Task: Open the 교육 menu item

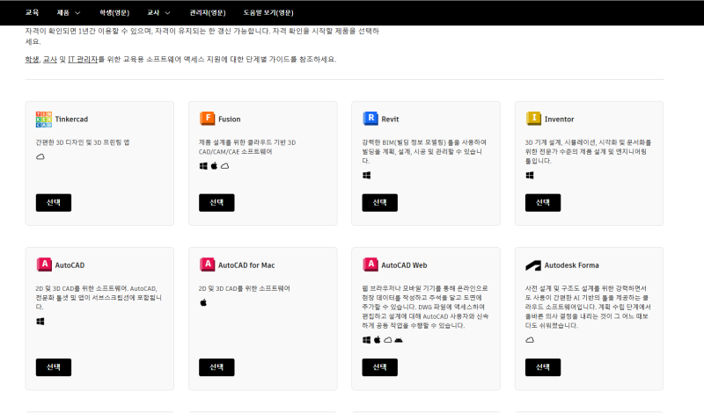Action: click(x=32, y=12)
